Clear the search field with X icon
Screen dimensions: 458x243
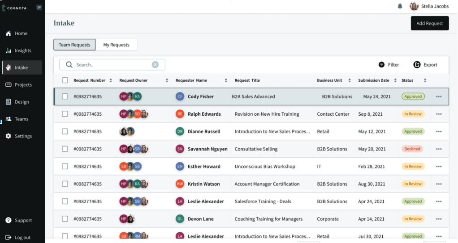[x=155, y=65]
